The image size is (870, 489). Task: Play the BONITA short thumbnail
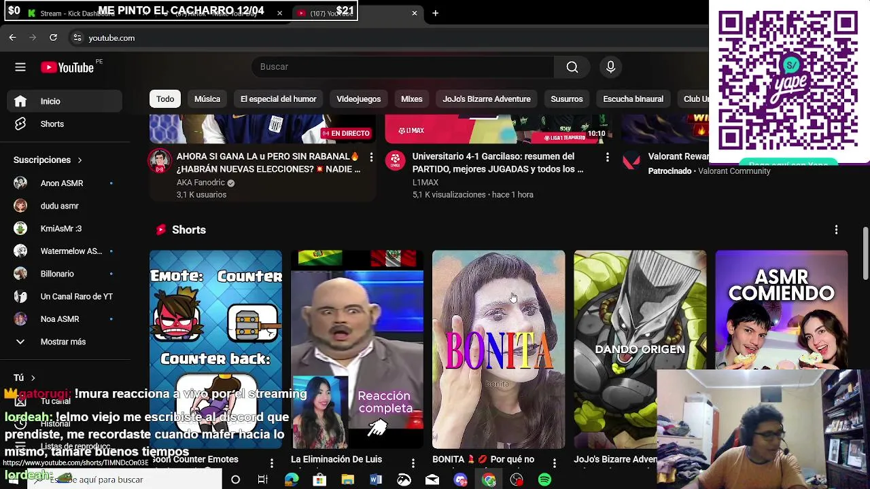(x=498, y=349)
